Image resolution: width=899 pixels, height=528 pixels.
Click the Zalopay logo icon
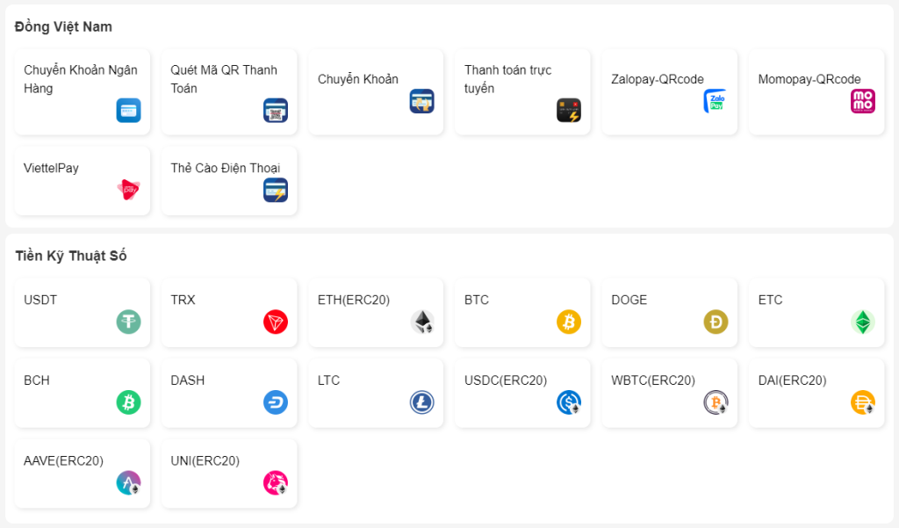pos(716,102)
